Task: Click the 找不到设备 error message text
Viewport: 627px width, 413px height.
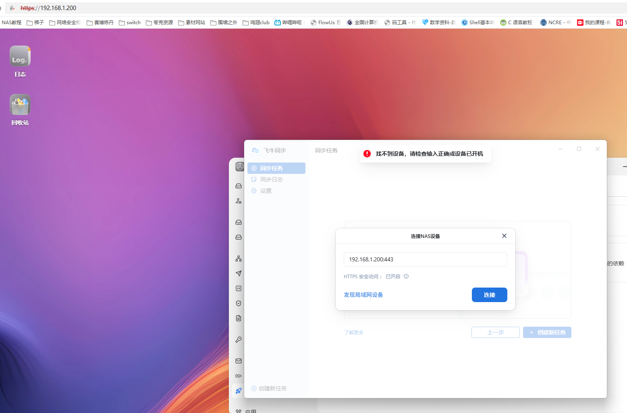Action: [430, 154]
